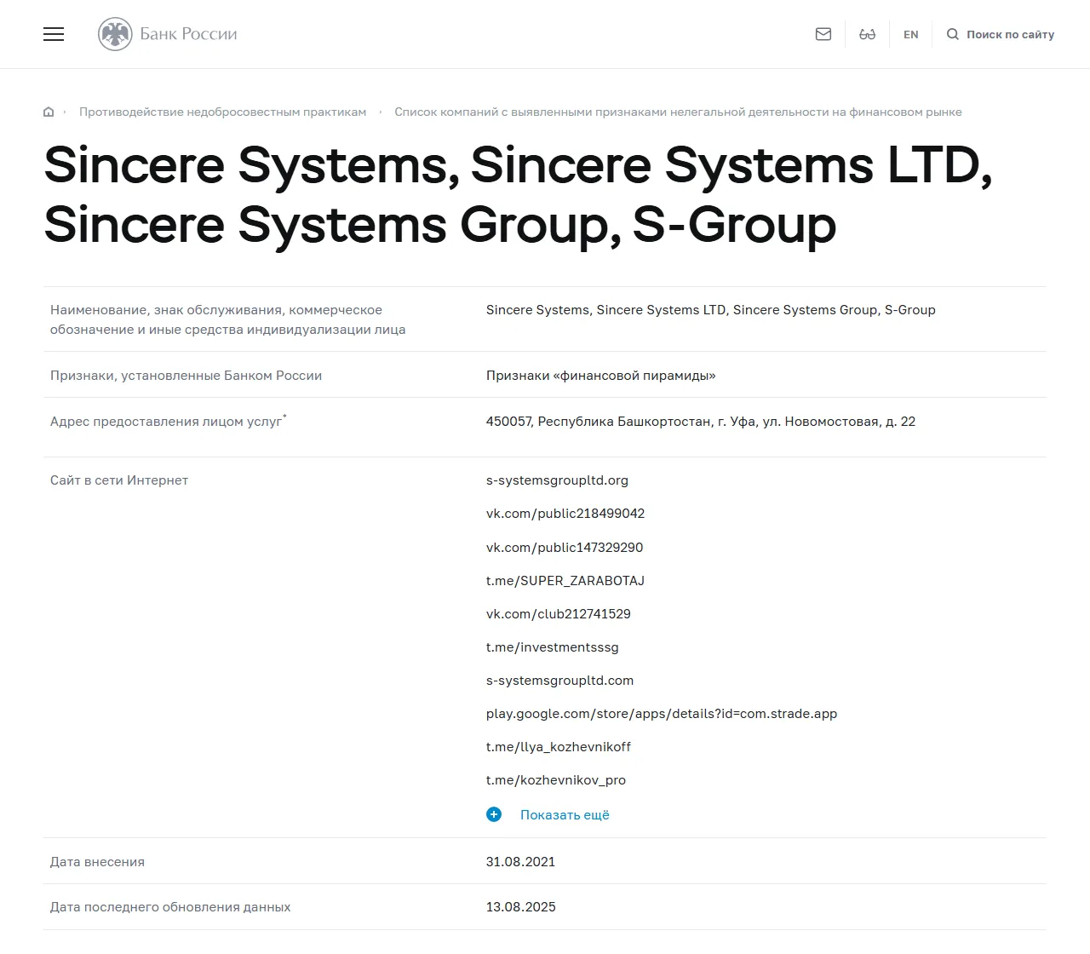Select the text 'vk.com/public147329290'
Screen dimensions: 1090x954
[565, 547]
